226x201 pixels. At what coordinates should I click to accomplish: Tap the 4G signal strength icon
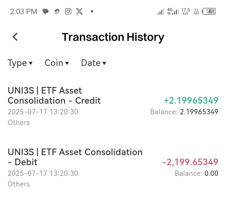(x=172, y=12)
